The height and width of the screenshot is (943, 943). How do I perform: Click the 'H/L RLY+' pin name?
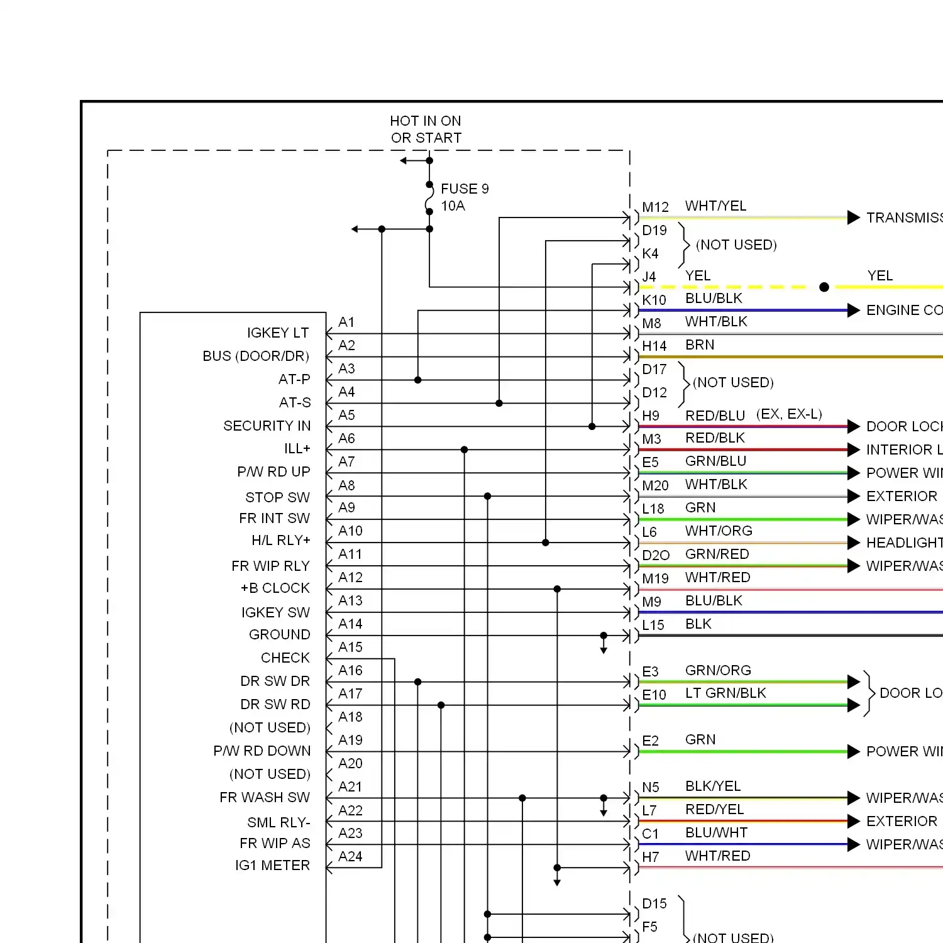pos(281,540)
